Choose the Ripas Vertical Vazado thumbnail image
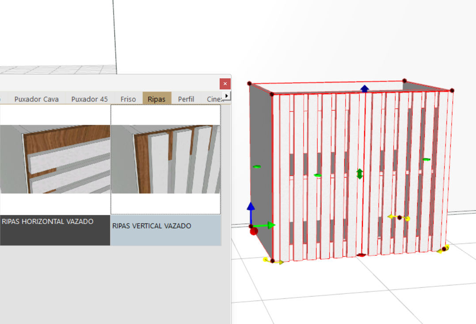Image resolution: width=476 pixels, height=324 pixels. pyautogui.click(x=165, y=159)
